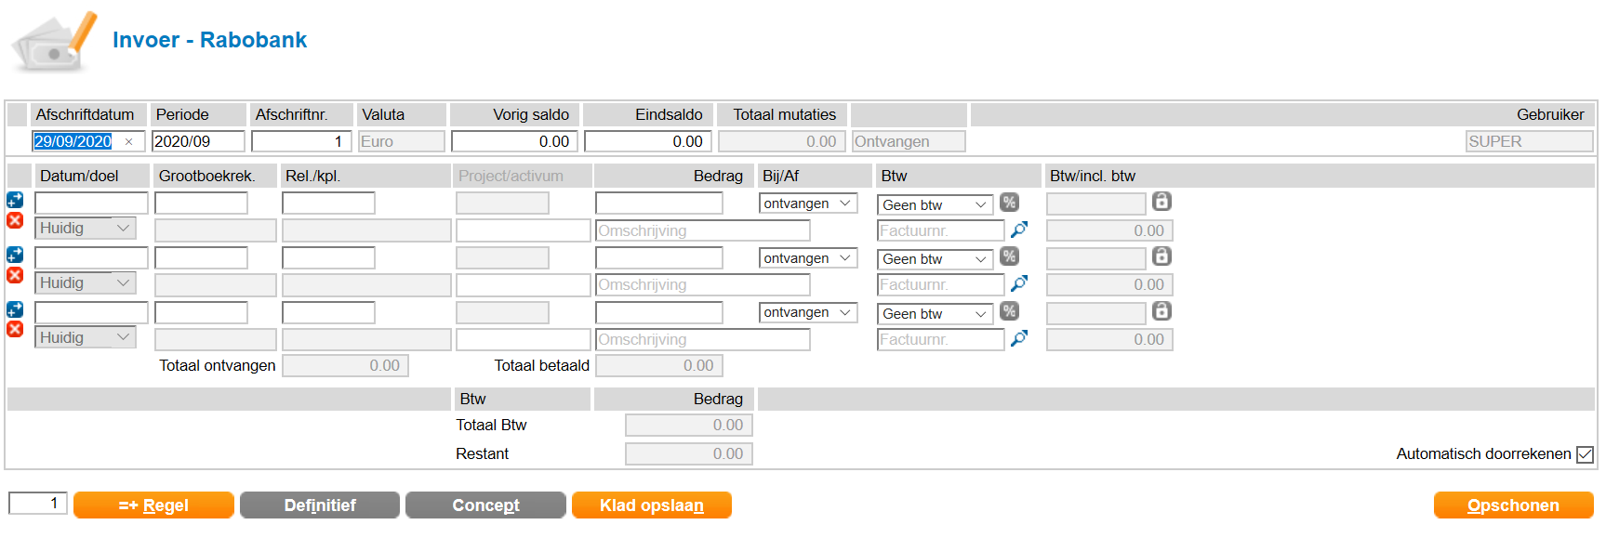This screenshot has height=538, width=1606.
Task: Click the first row Omschrijving field
Action: 702,230
